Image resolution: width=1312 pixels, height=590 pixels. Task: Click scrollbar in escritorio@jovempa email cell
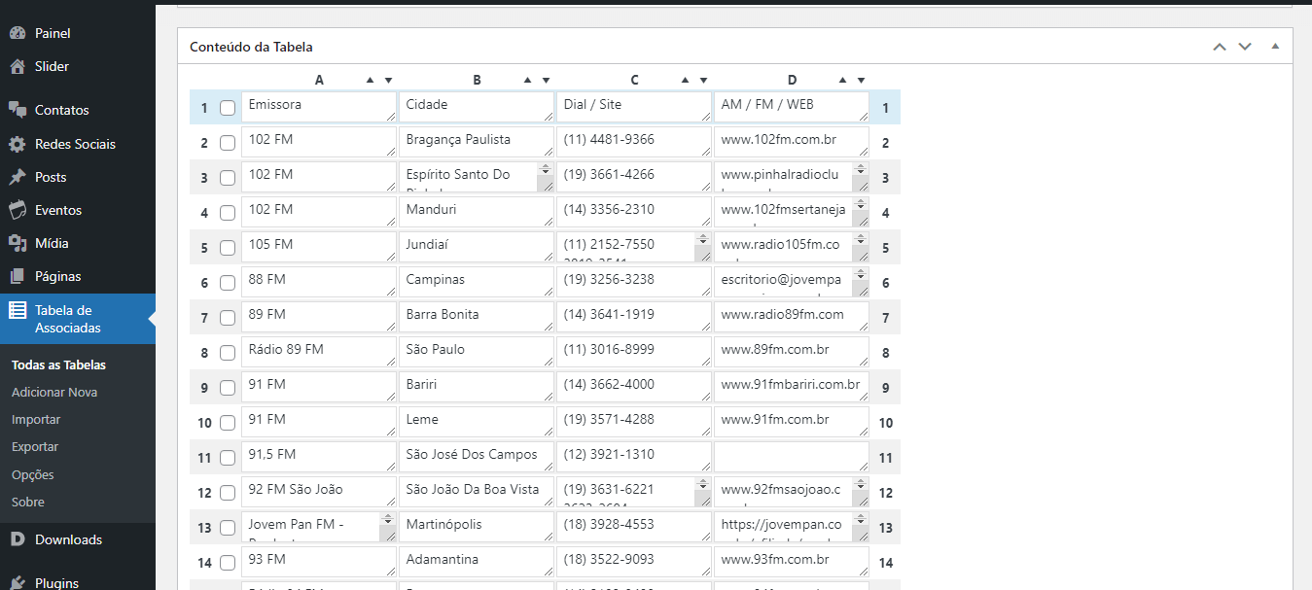pyautogui.click(x=860, y=282)
